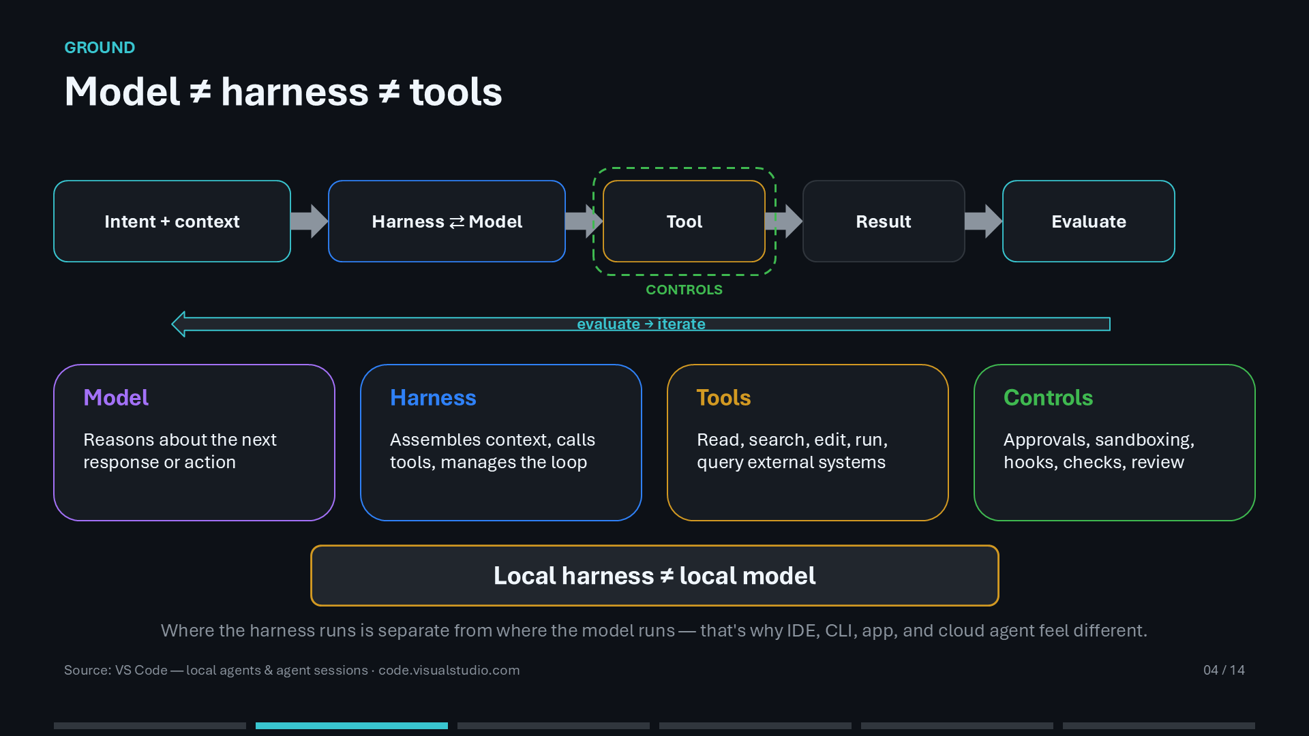Select the Harness ⇄ Model box

(x=447, y=221)
